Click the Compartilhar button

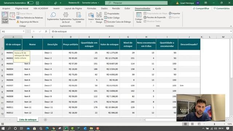[201, 8]
